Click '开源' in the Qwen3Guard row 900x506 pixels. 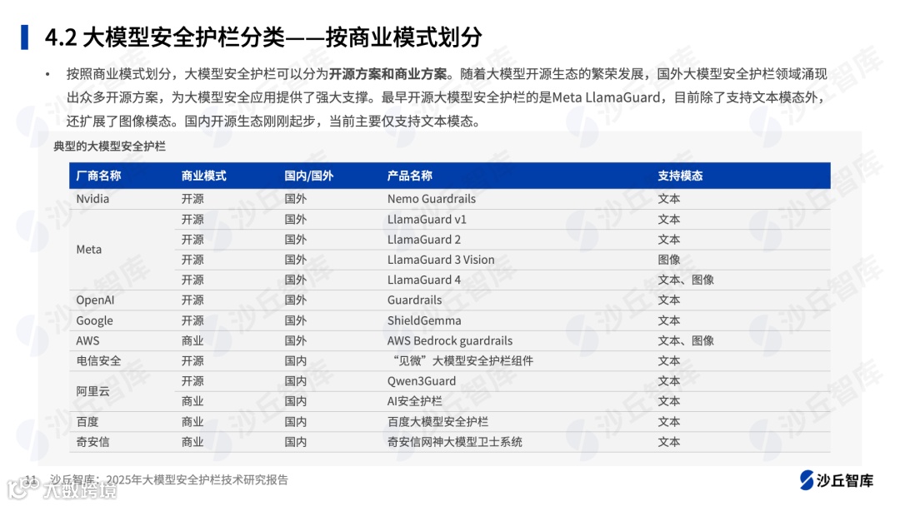coord(192,381)
